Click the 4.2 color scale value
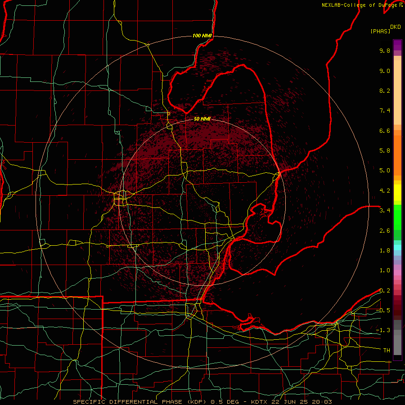Screen dimensions: 405x405 pyautogui.click(x=385, y=191)
